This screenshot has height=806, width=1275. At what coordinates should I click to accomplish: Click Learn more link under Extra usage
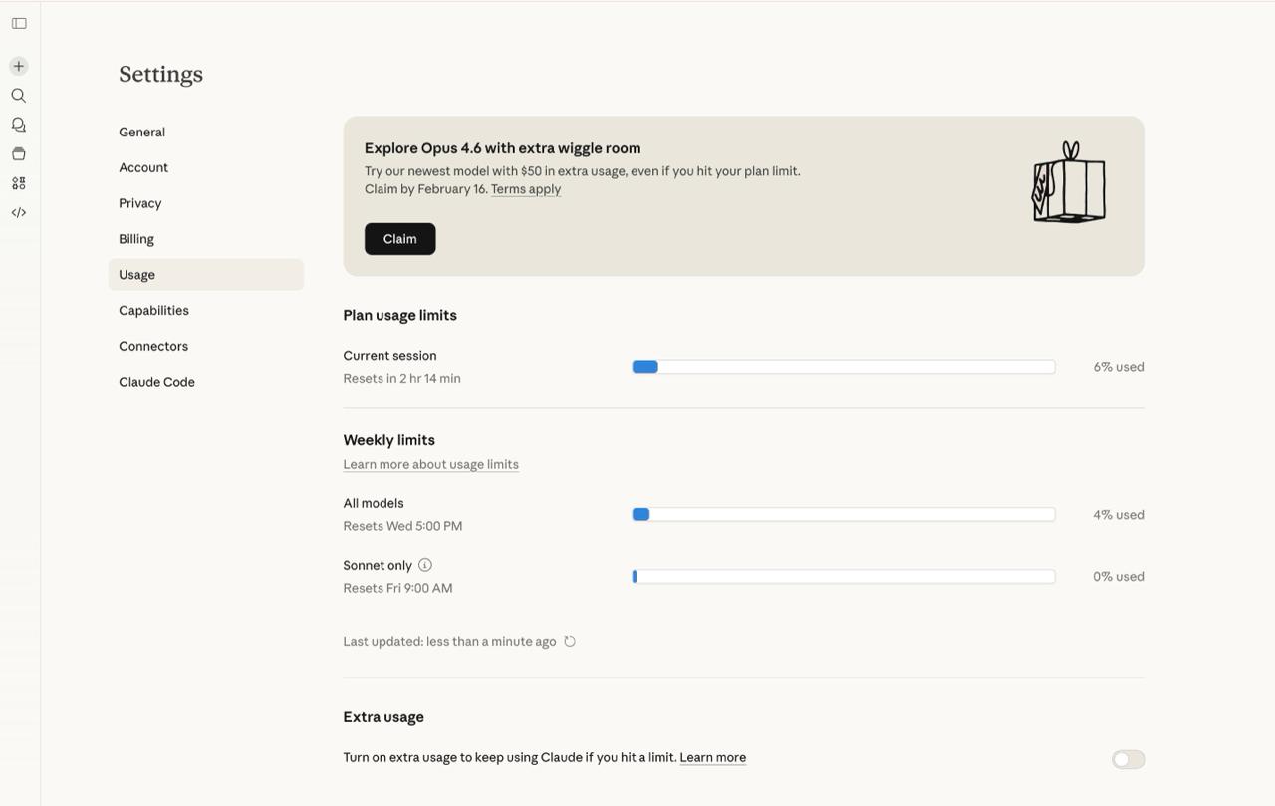(x=712, y=758)
